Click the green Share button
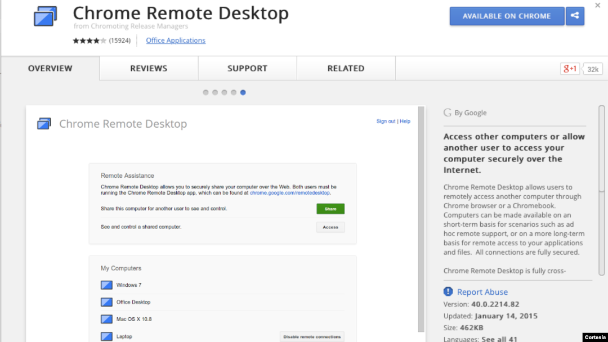Image resolution: width=608 pixels, height=342 pixels. [x=330, y=209]
